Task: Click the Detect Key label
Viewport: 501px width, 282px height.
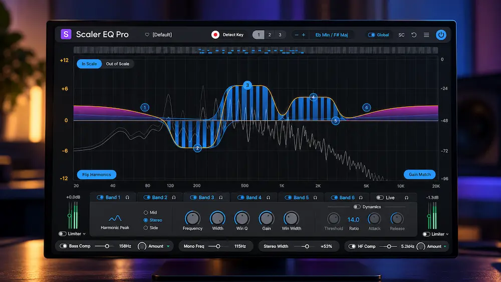Action: coord(233,35)
